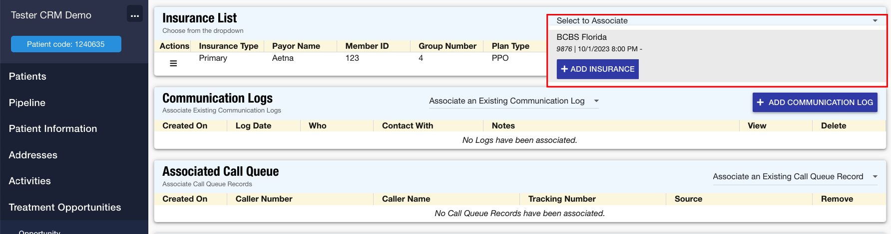Click the plus icon on Add Communication Log
The image size is (891, 234).
[760, 103]
